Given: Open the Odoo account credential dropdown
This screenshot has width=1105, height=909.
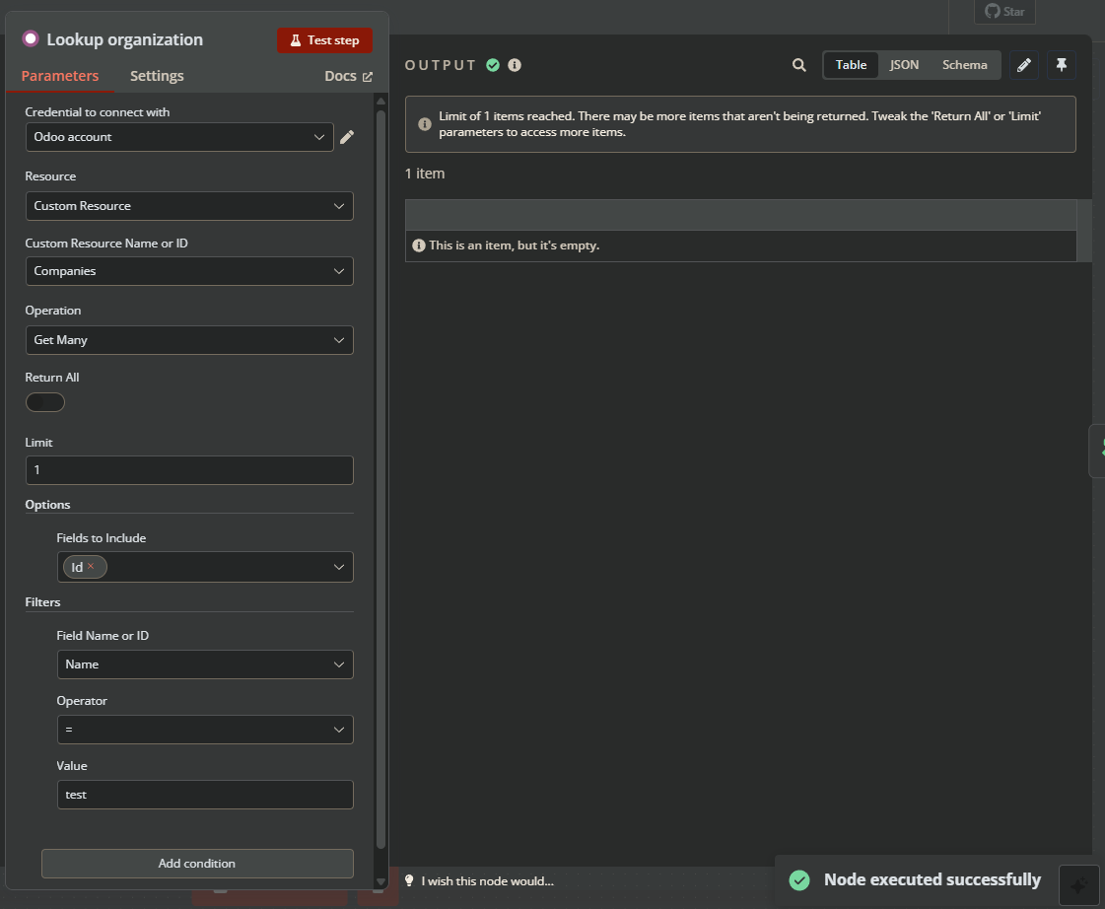Looking at the screenshot, I should click(179, 137).
